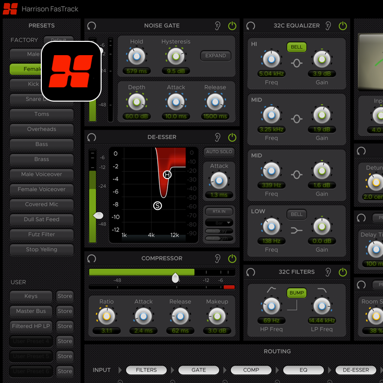
Task: Turn off the Noise Gate power button
Action: [x=232, y=26]
